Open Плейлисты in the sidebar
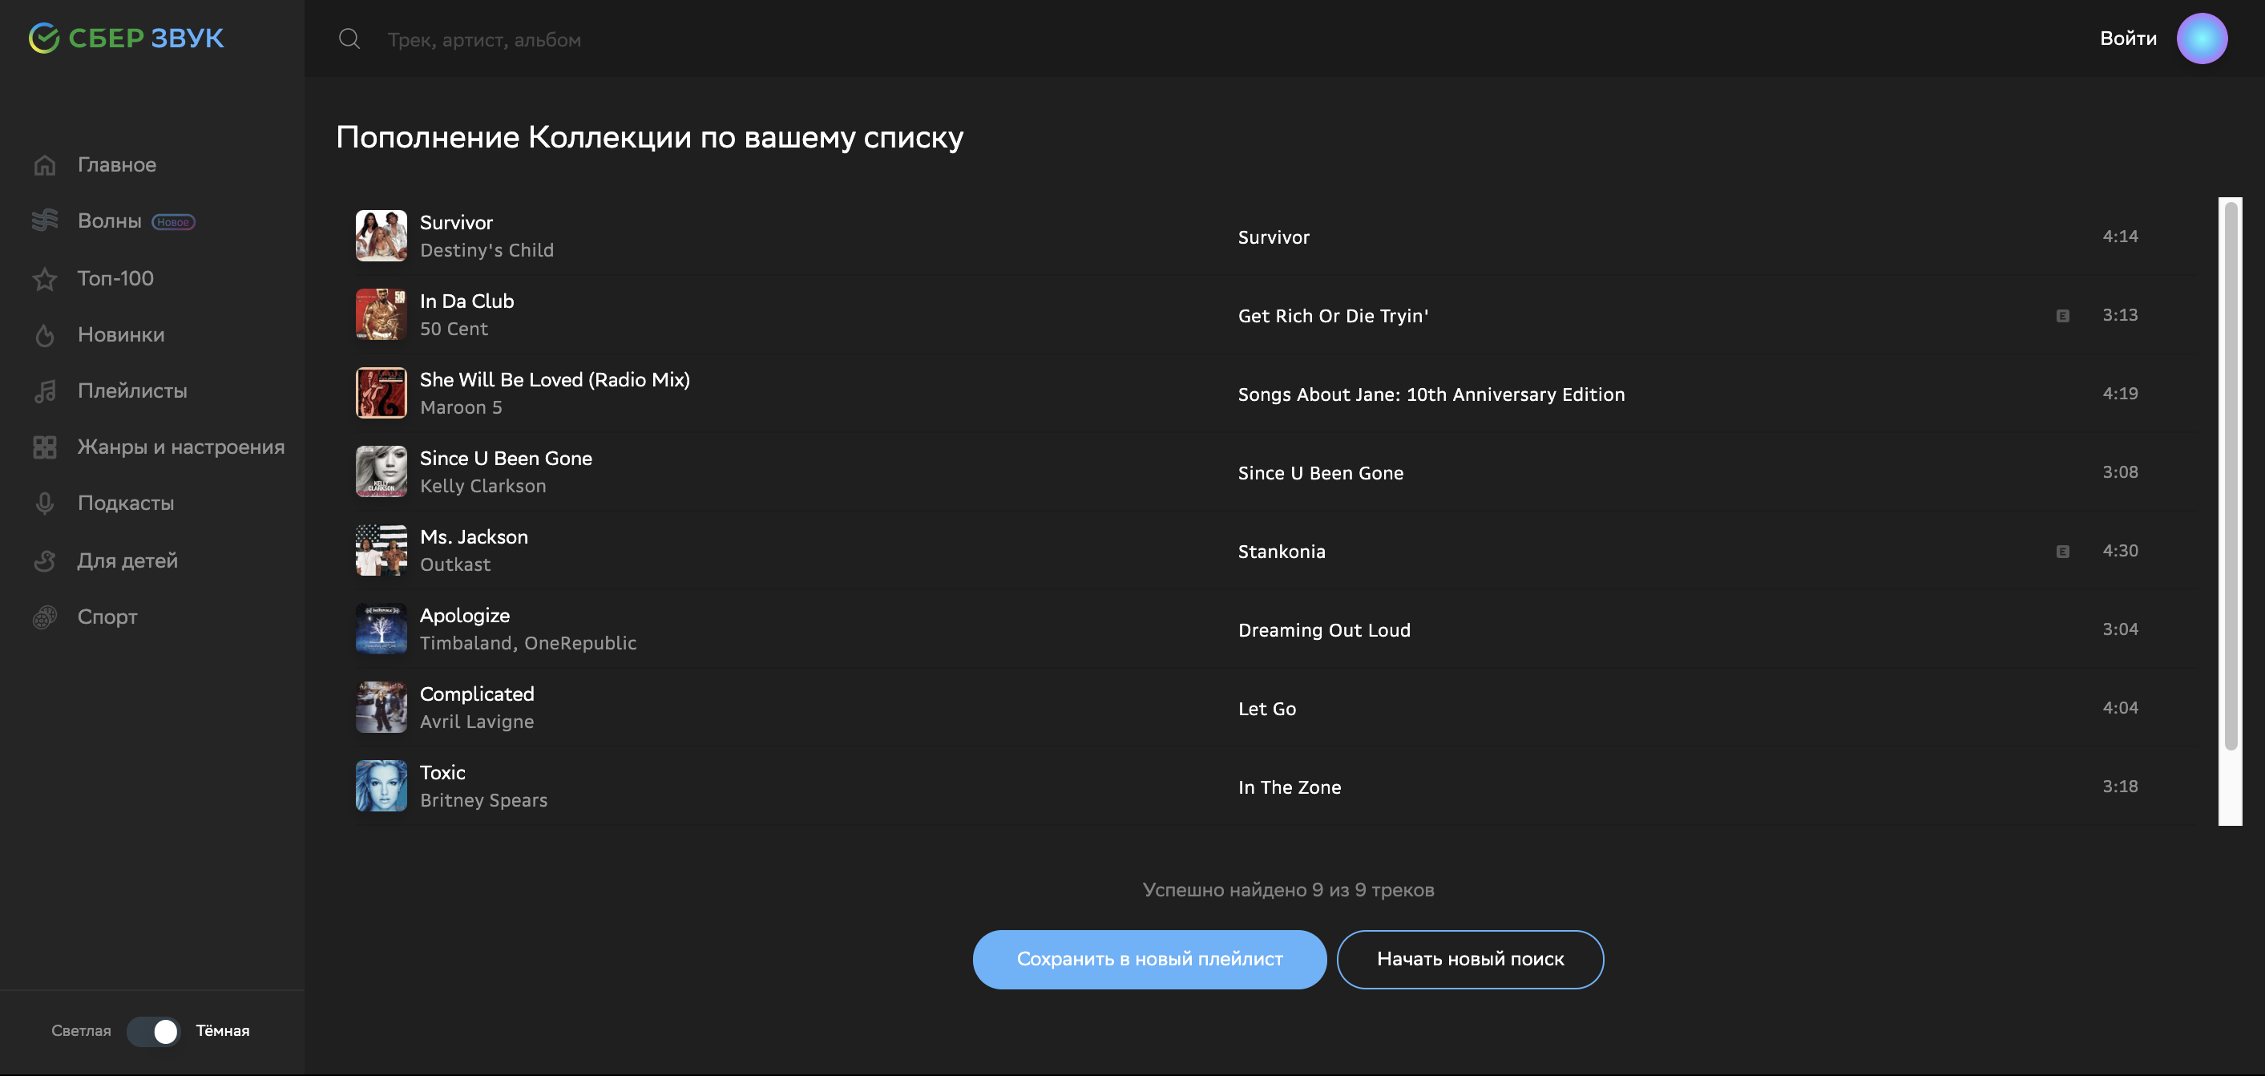 click(132, 390)
